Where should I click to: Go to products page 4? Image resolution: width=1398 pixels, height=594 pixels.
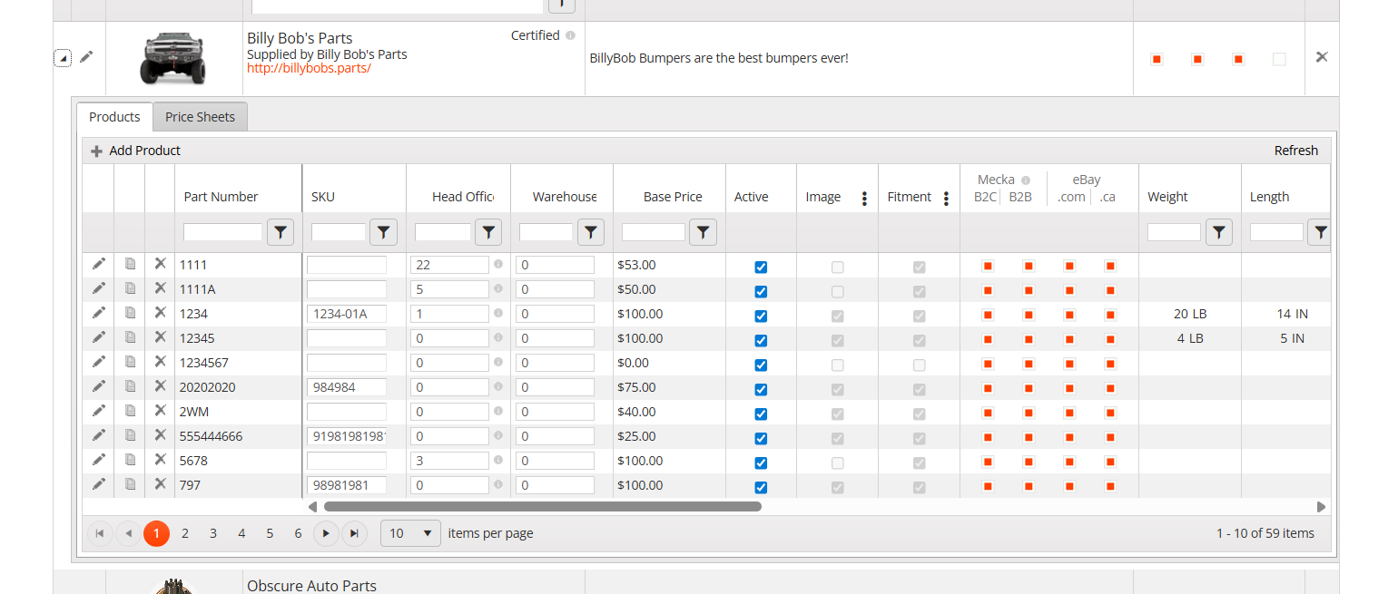241,533
